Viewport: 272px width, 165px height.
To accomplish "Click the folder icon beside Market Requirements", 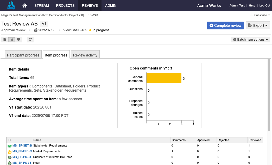I will [x=9, y=151].
